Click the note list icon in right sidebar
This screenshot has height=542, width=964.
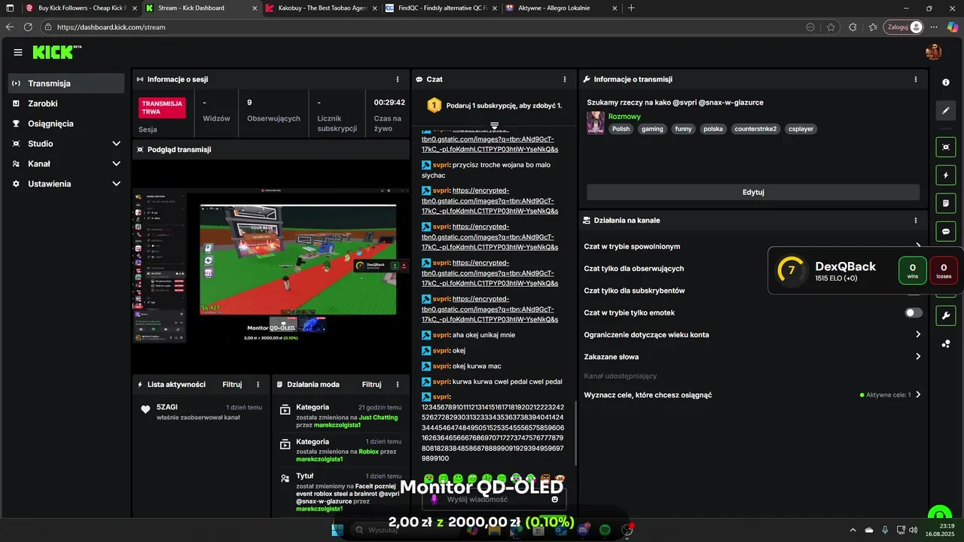pyautogui.click(x=946, y=203)
